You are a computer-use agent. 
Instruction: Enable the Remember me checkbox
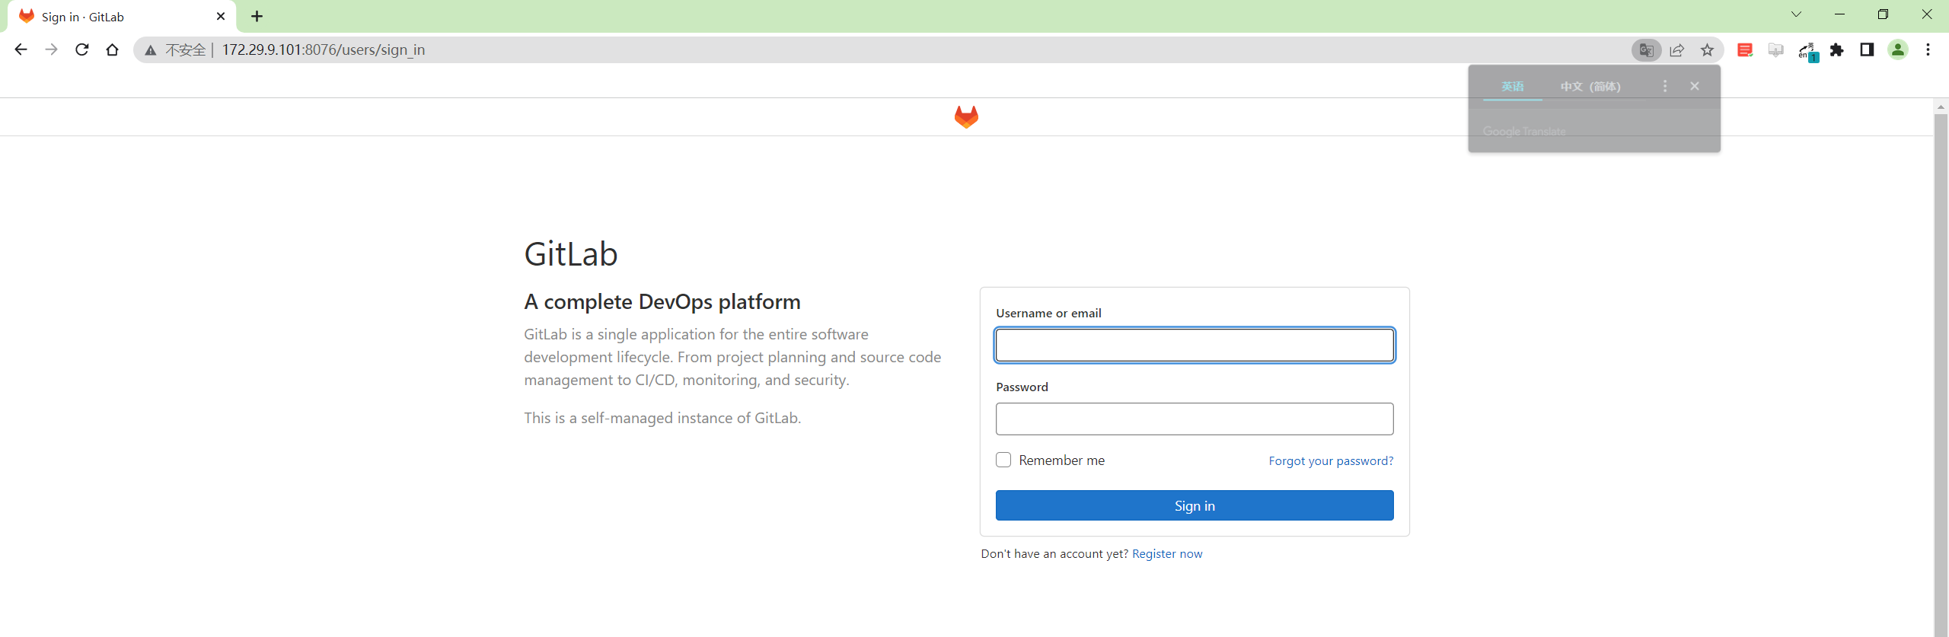pyautogui.click(x=1003, y=460)
